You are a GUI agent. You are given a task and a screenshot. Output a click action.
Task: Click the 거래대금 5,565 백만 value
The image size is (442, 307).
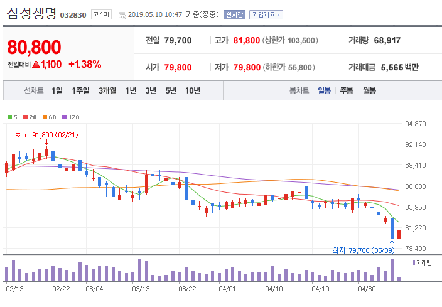click(400, 67)
